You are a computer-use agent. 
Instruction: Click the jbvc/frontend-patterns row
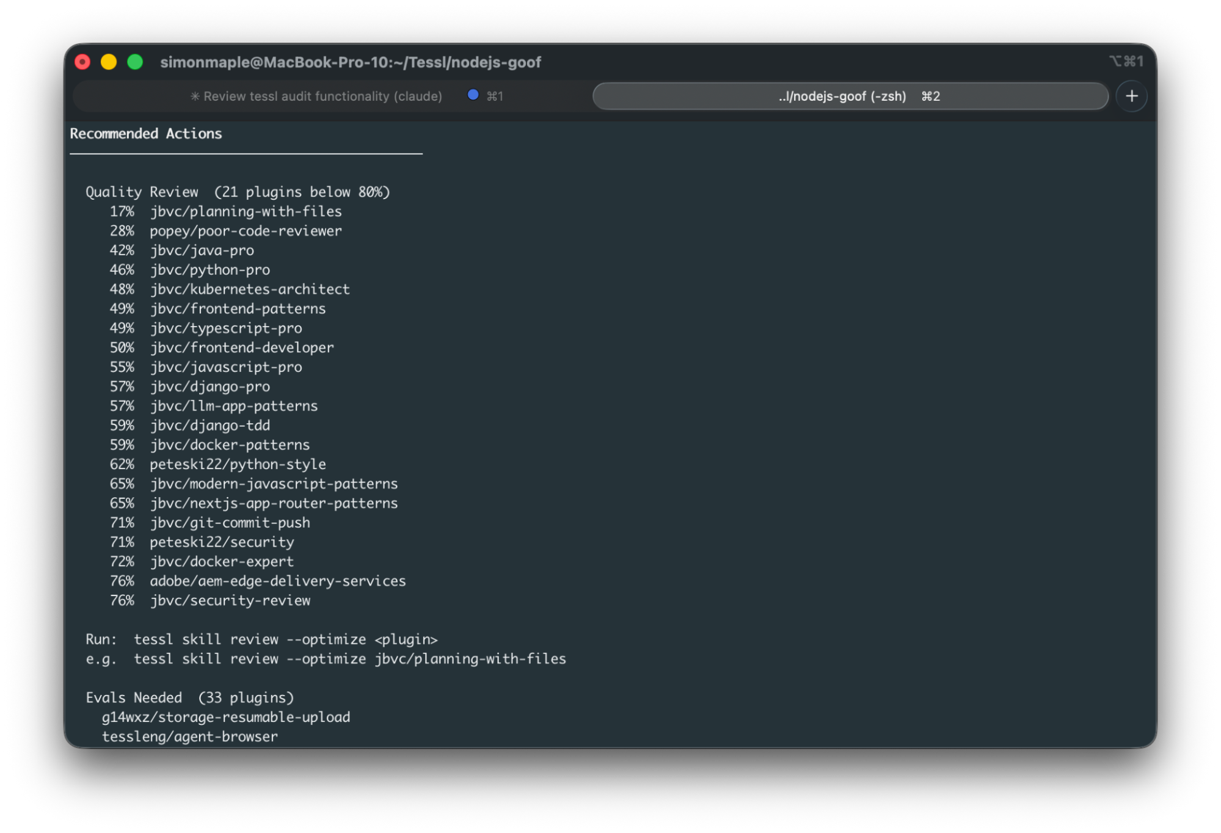click(217, 308)
